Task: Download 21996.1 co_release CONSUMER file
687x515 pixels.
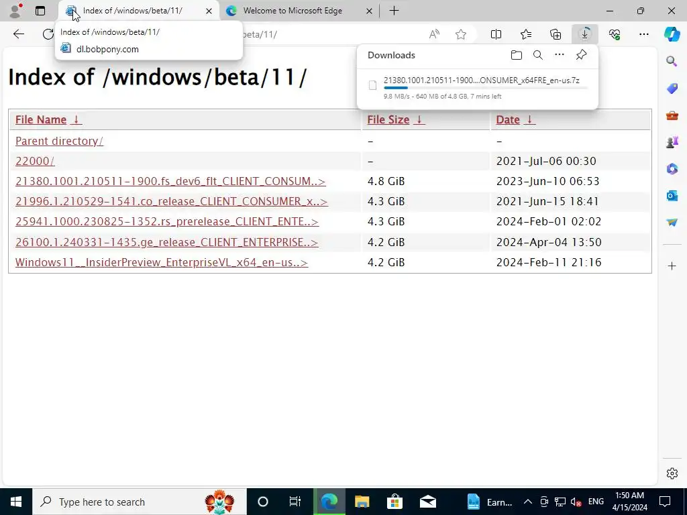Action: click(x=171, y=201)
